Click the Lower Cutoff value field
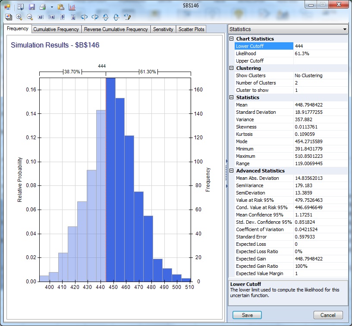Screen dimensions: 352x326 tap(320, 46)
